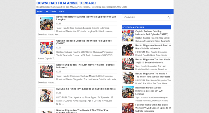This screenshot has width=209, height=113.
Task: Open Kyoukai no Rinne Episode 05 post
Action: point(86,89)
